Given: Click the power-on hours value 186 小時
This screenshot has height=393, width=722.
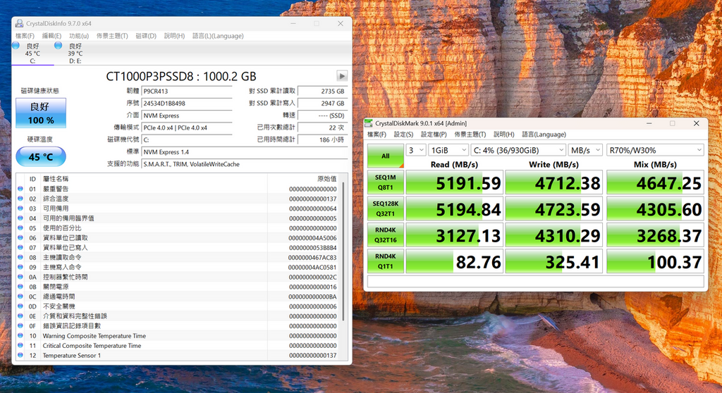Looking at the screenshot, I should 322,139.
